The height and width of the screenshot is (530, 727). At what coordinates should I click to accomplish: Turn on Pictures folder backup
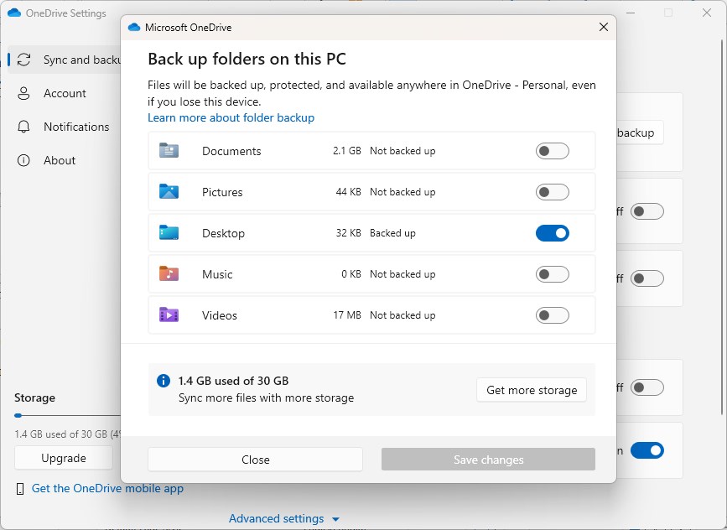(x=552, y=192)
